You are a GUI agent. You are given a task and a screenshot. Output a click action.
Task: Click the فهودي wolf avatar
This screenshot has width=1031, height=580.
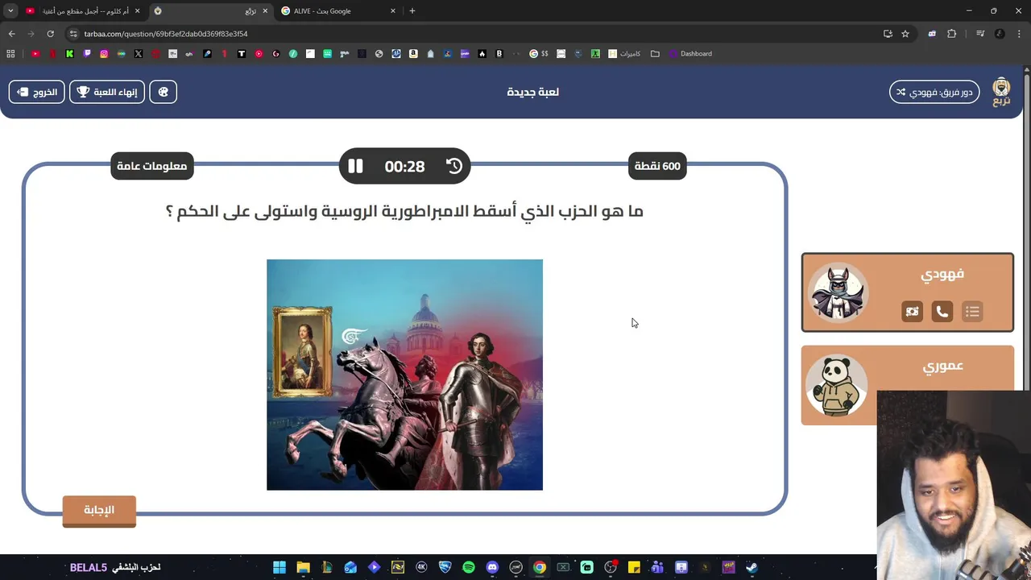pyautogui.click(x=838, y=292)
